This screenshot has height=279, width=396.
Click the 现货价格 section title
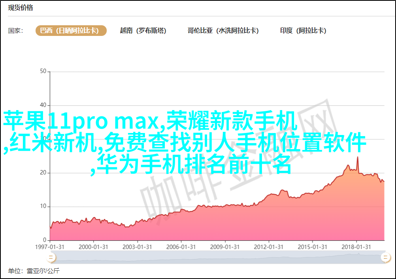21,8
